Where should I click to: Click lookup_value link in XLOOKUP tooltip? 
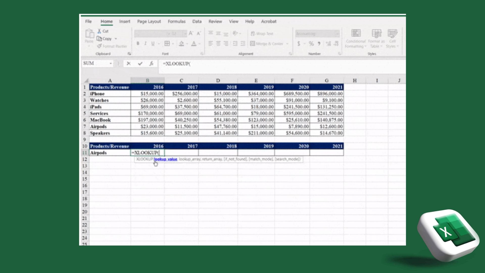click(165, 159)
